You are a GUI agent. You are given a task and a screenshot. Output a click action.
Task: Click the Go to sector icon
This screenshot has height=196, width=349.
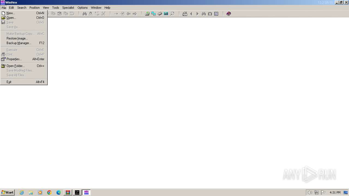coord(122,14)
